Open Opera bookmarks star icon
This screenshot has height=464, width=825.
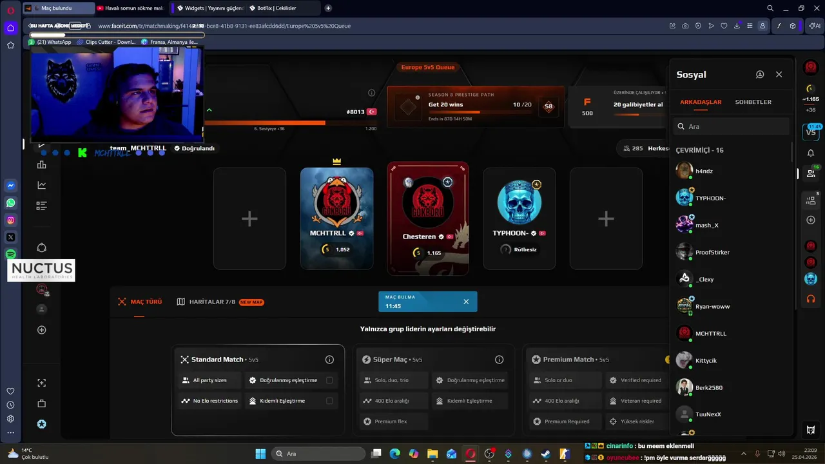coord(10,45)
